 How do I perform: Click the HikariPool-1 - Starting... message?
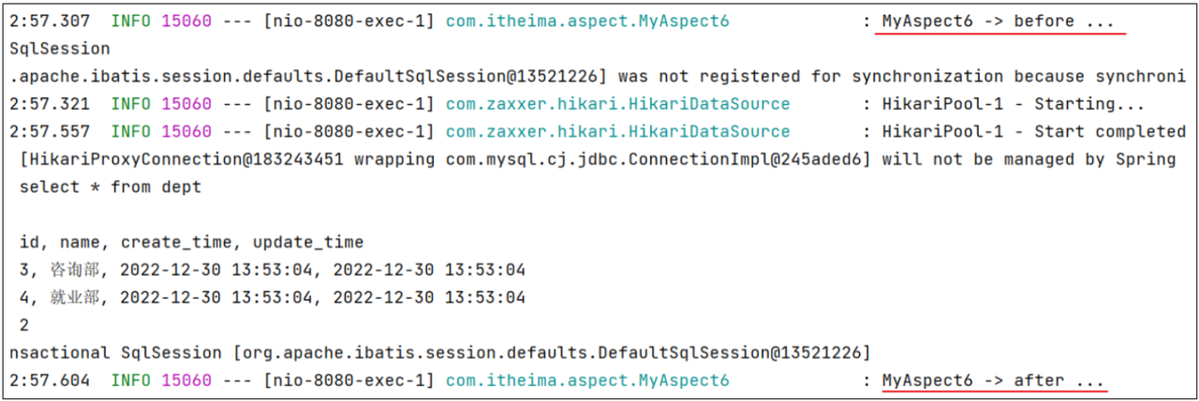[x=1013, y=104]
